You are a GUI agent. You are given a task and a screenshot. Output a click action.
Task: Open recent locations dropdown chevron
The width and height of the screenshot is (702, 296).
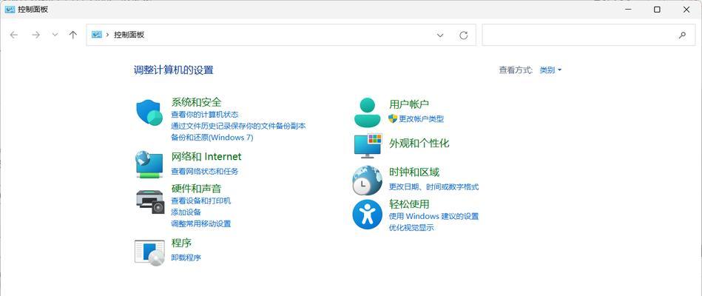(x=55, y=35)
